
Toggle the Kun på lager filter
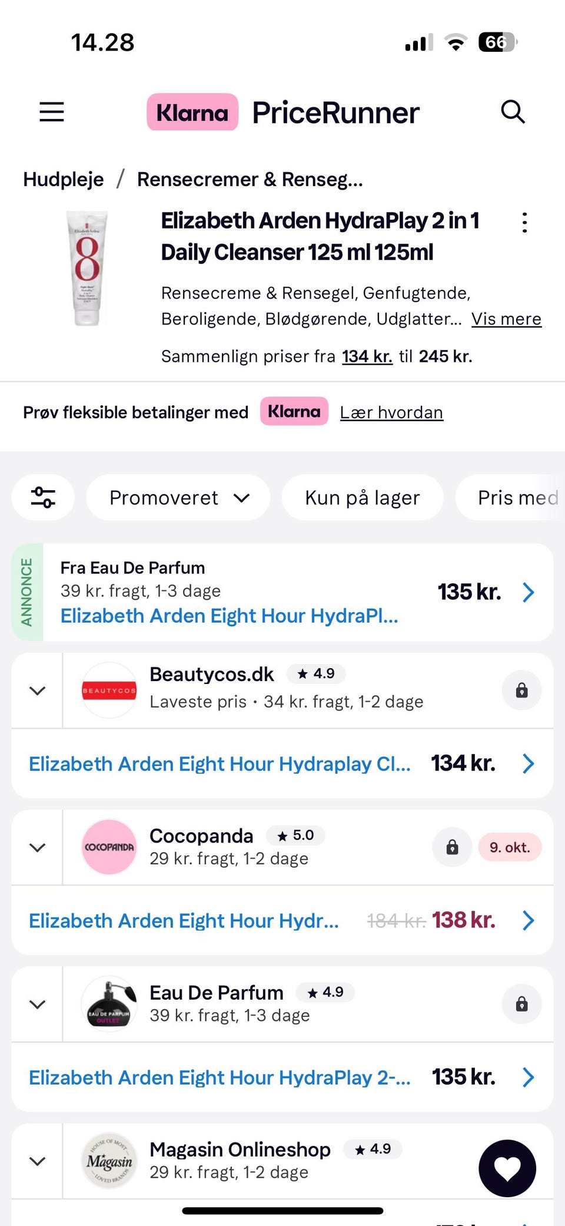click(362, 498)
